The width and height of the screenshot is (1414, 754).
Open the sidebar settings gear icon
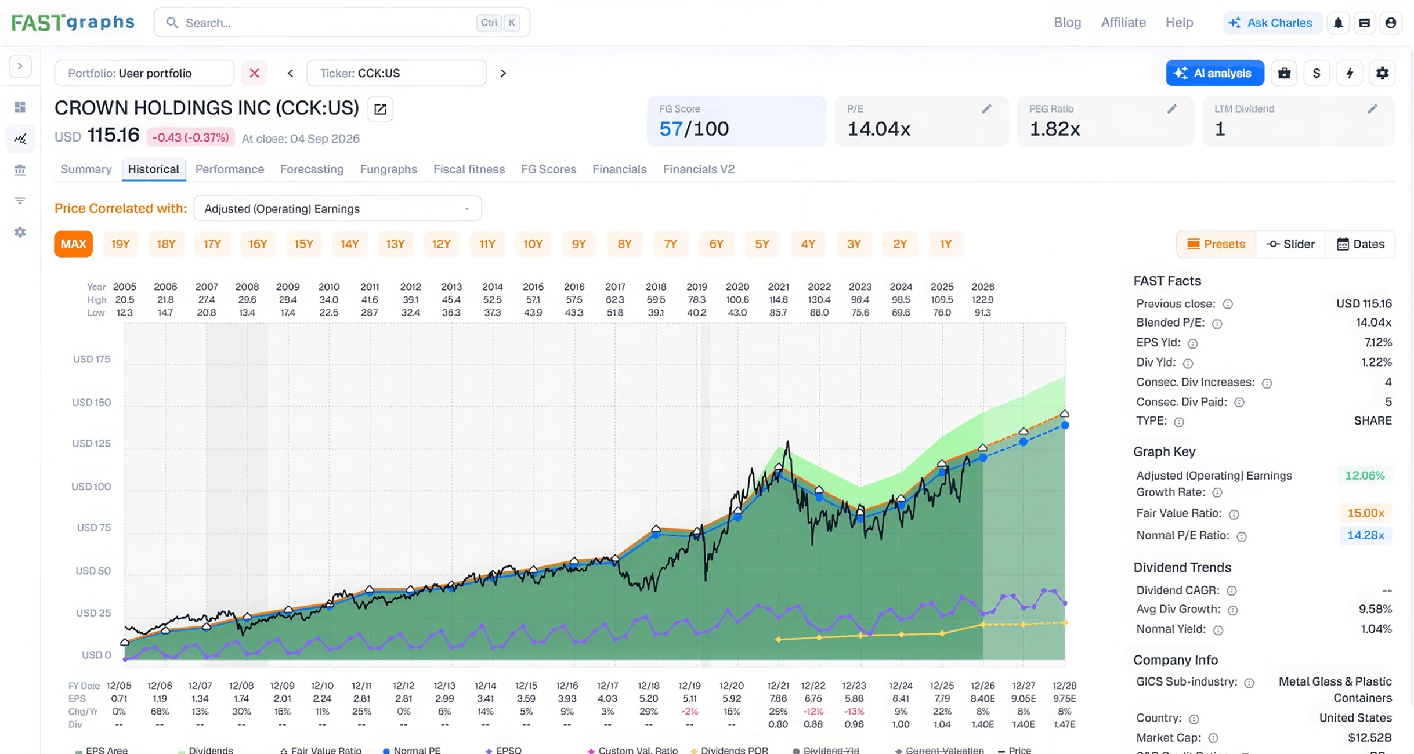(x=20, y=232)
